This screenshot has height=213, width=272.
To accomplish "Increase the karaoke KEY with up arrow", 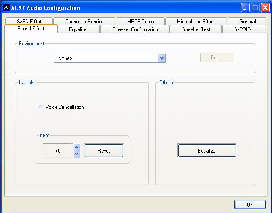I will (77, 148).
